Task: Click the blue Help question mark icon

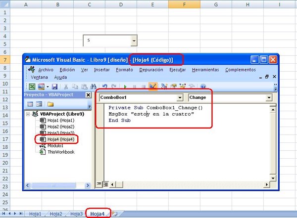Action: tap(203, 87)
